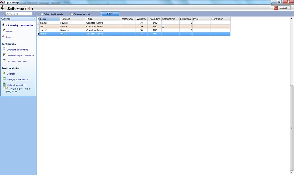Click the Lokalizacja 0 cell for marcink
294x175 pixels.
coord(186,30)
